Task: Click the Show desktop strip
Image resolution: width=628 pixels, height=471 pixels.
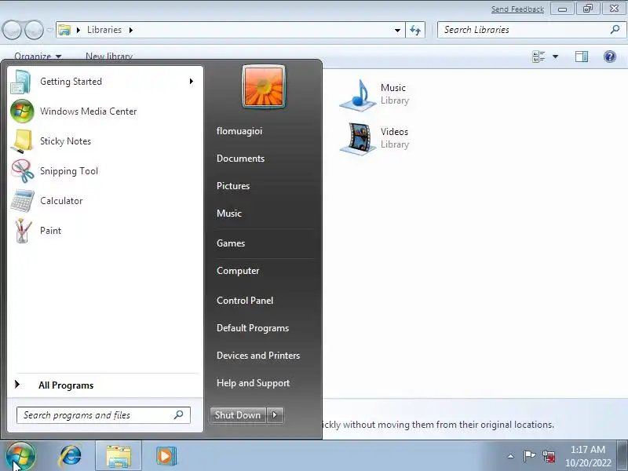Action: [623, 456]
